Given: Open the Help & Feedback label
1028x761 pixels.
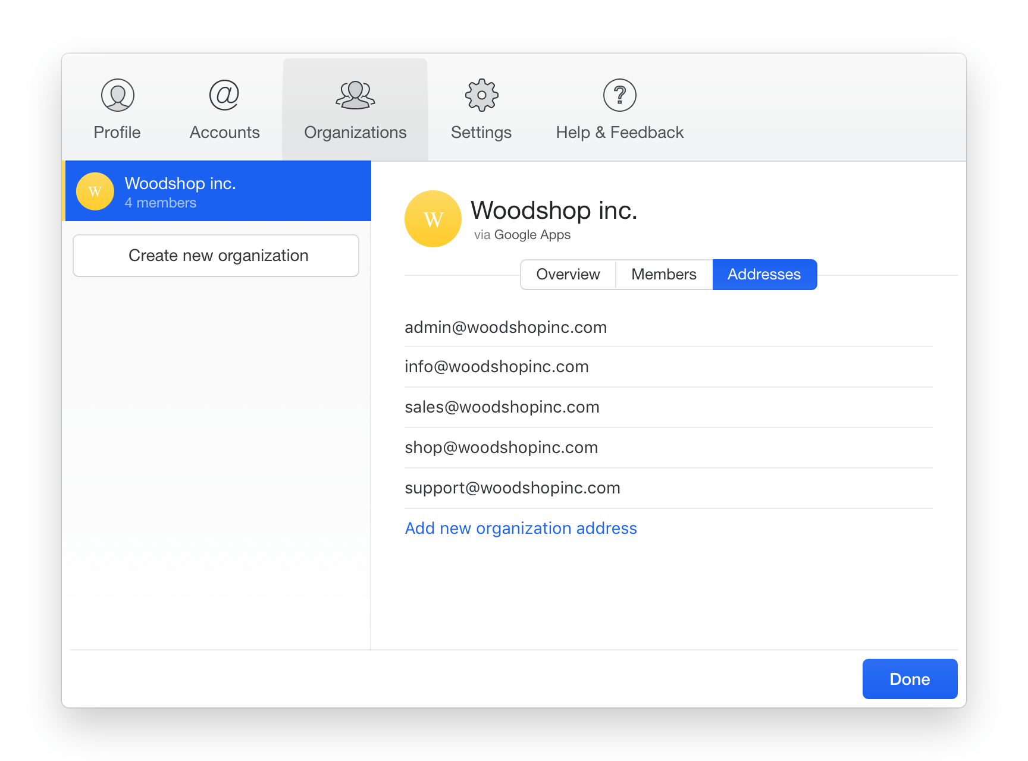Looking at the screenshot, I should point(620,132).
